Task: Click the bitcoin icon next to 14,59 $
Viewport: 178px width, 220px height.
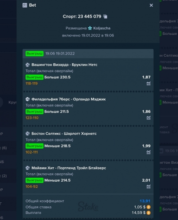Action: [x=148, y=213]
